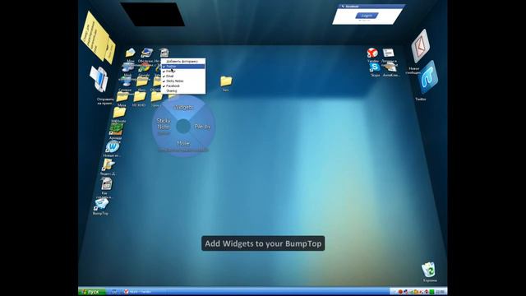The height and width of the screenshot is (296, 526).
Task: Open the first folder icon in top icon row
Action: pos(130,53)
